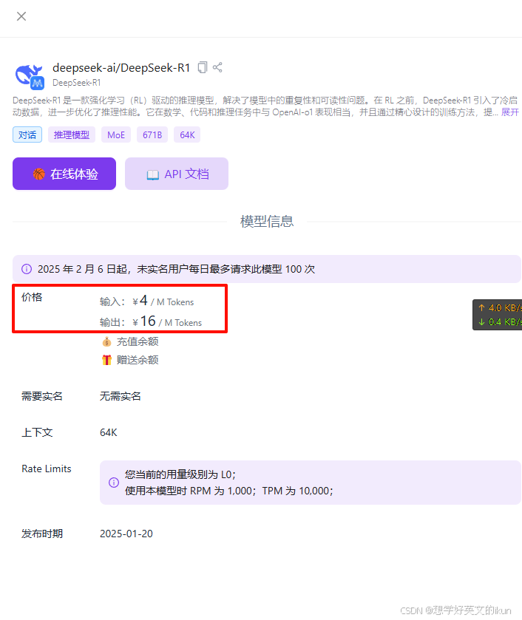
Task: Click the money bag 充值余额 icon
Action: (107, 341)
